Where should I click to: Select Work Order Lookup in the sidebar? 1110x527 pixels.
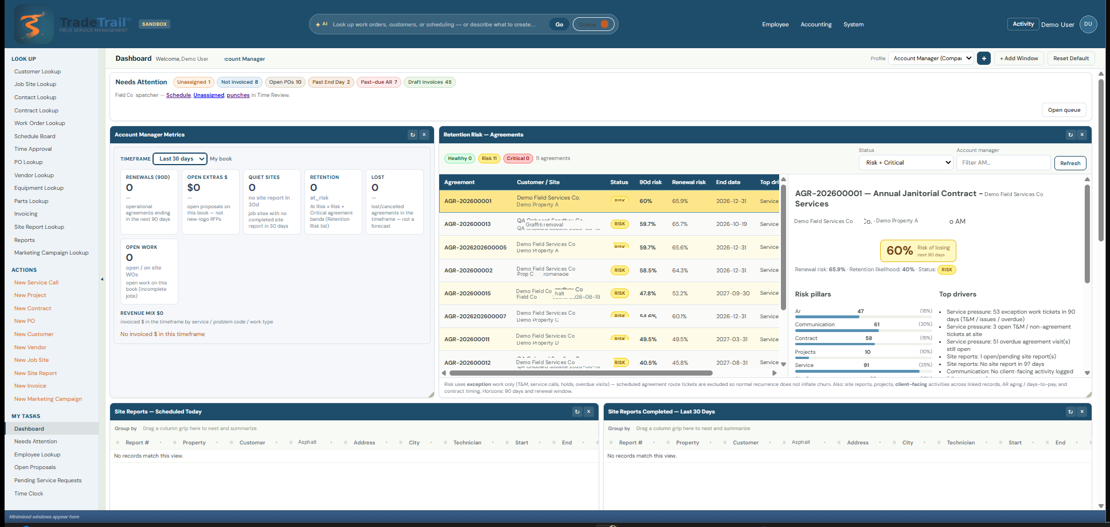click(x=40, y=123)
